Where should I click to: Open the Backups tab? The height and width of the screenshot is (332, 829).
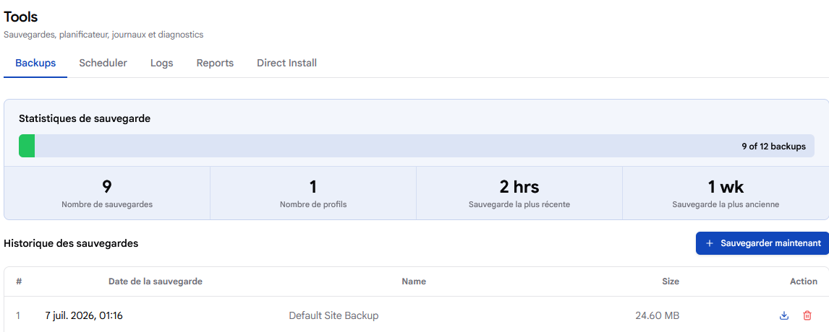35,64
